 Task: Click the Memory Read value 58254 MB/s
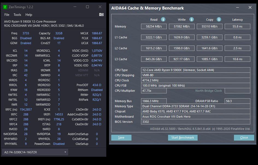pyautogui.click(x=154, y=26)
